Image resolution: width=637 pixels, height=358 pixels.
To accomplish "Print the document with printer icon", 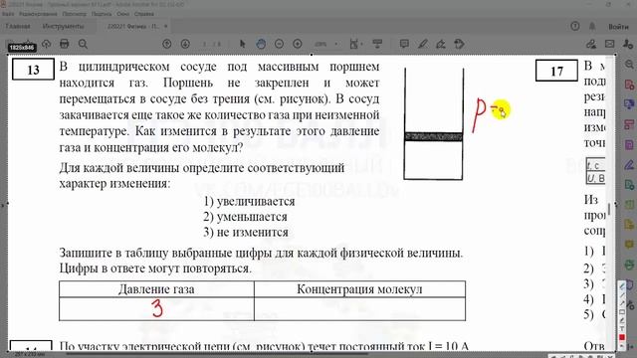I will [x=64, y=44].
